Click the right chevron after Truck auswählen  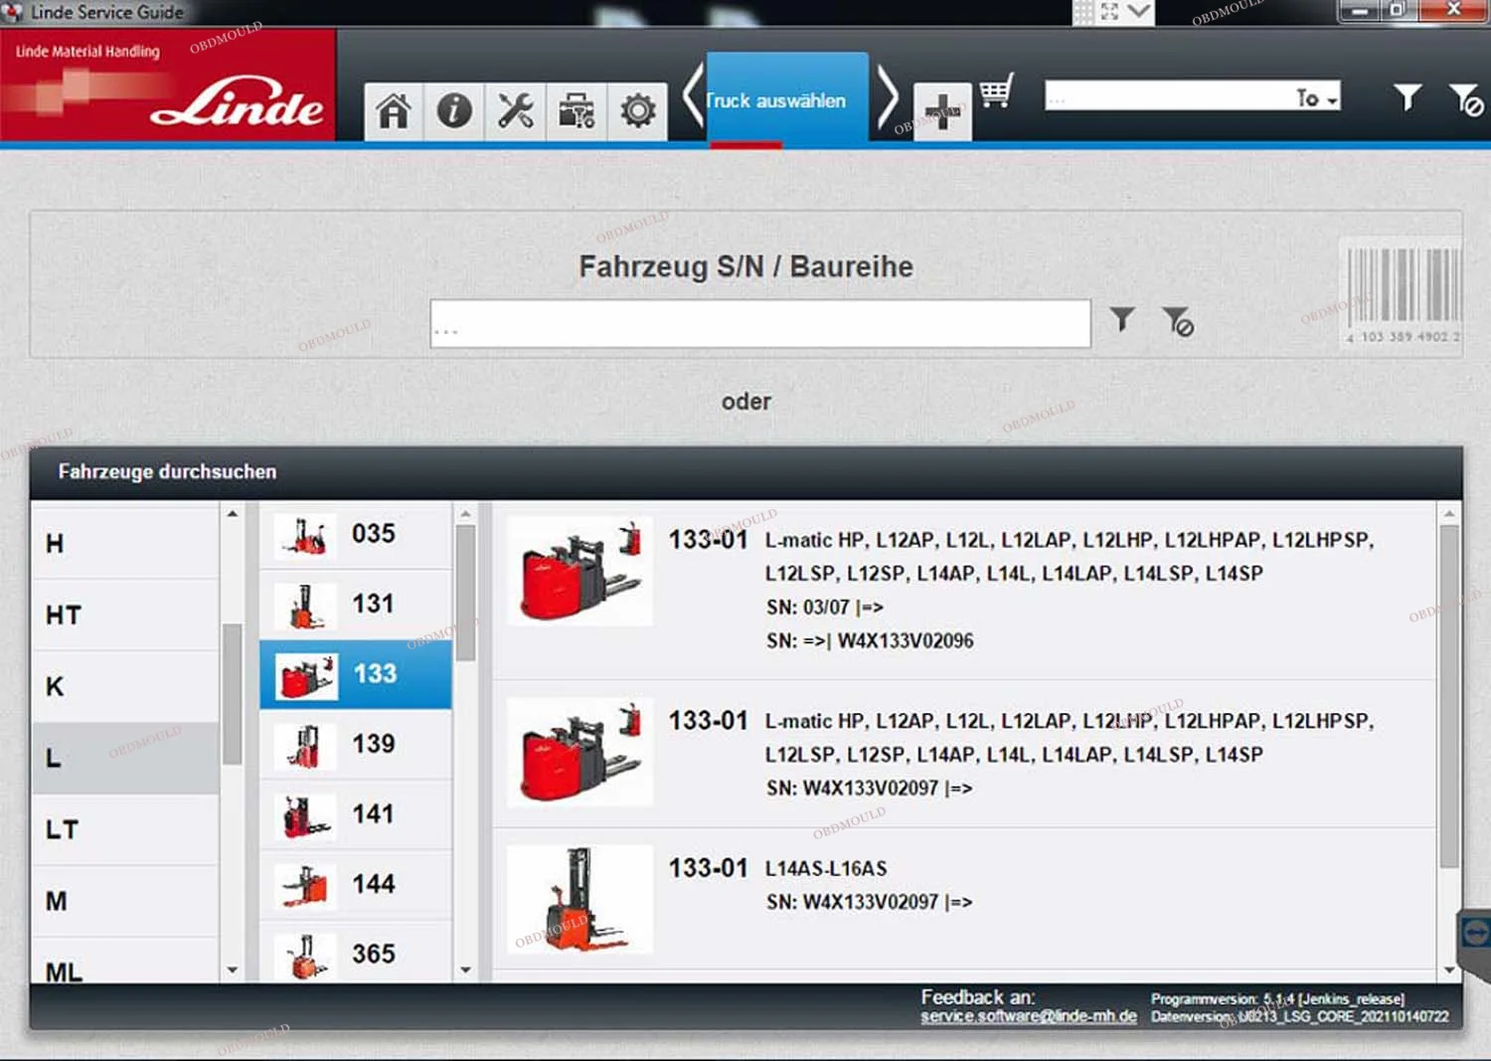(x=888, y=96)
